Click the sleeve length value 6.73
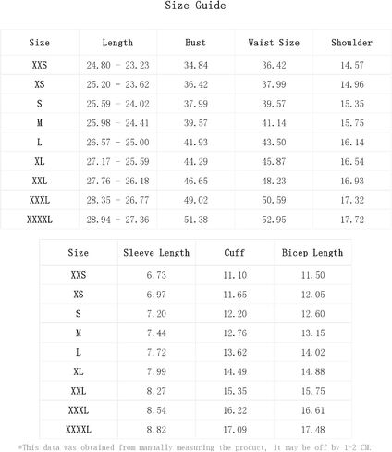 (156, 275)
